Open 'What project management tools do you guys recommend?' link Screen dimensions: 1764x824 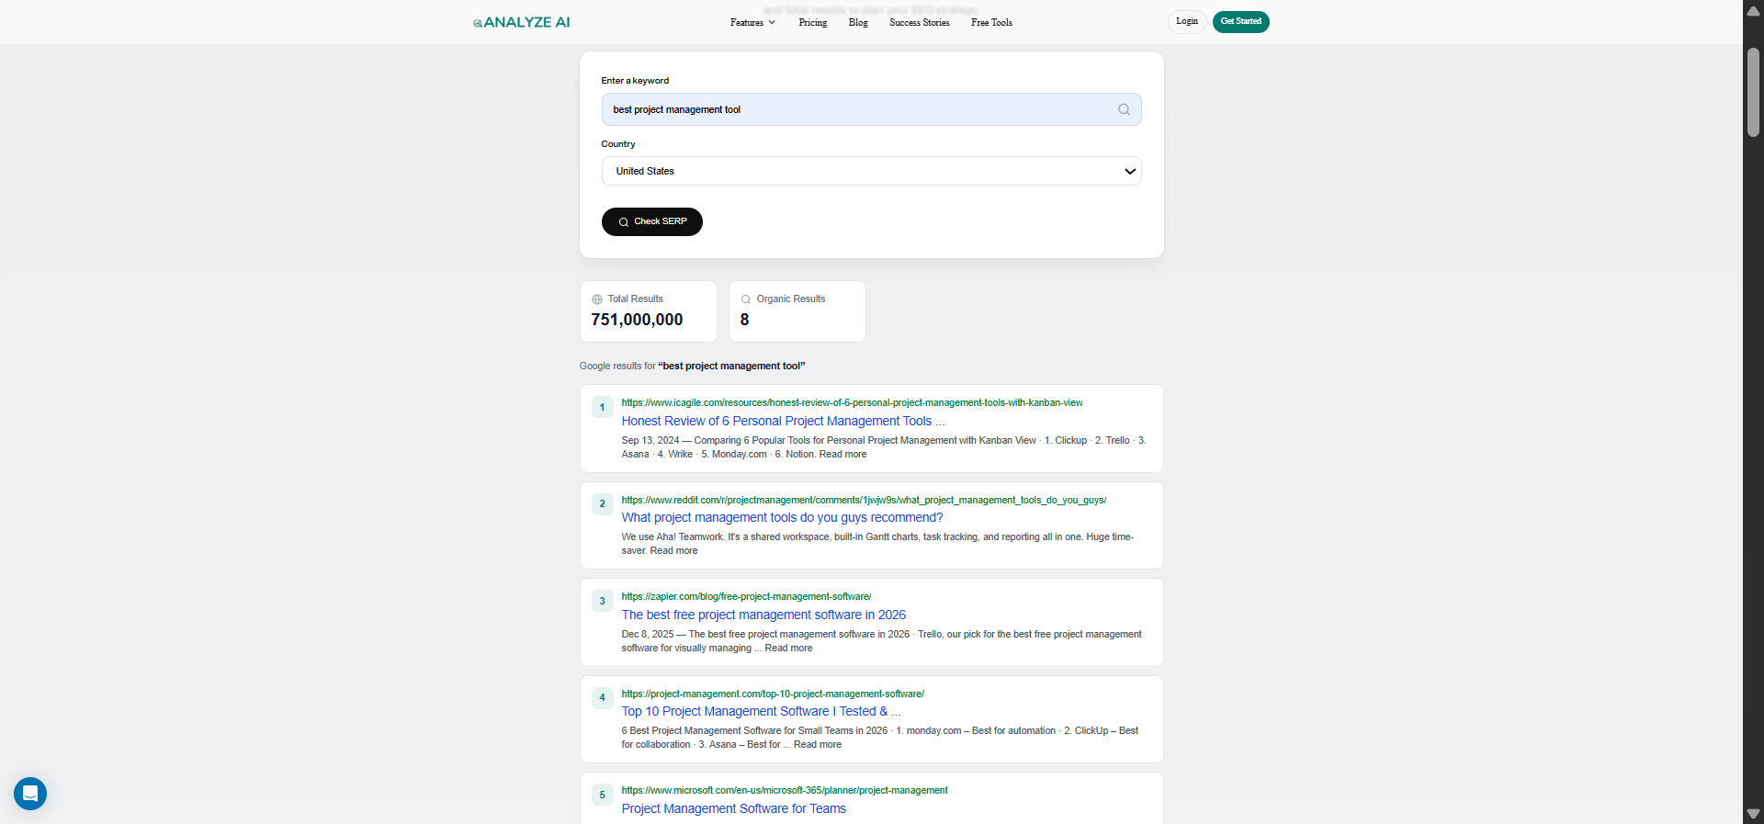coord(782,517)
